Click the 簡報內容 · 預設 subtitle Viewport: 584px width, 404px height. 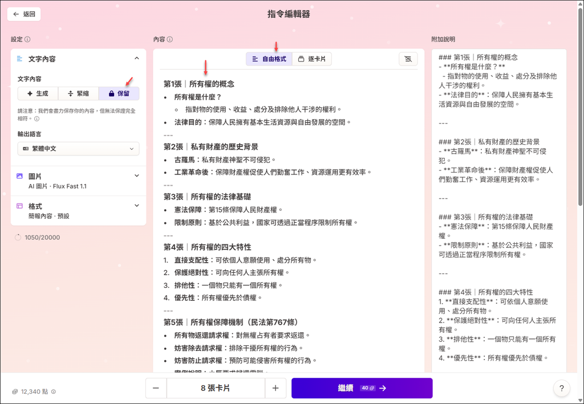[x=49, y=216]
